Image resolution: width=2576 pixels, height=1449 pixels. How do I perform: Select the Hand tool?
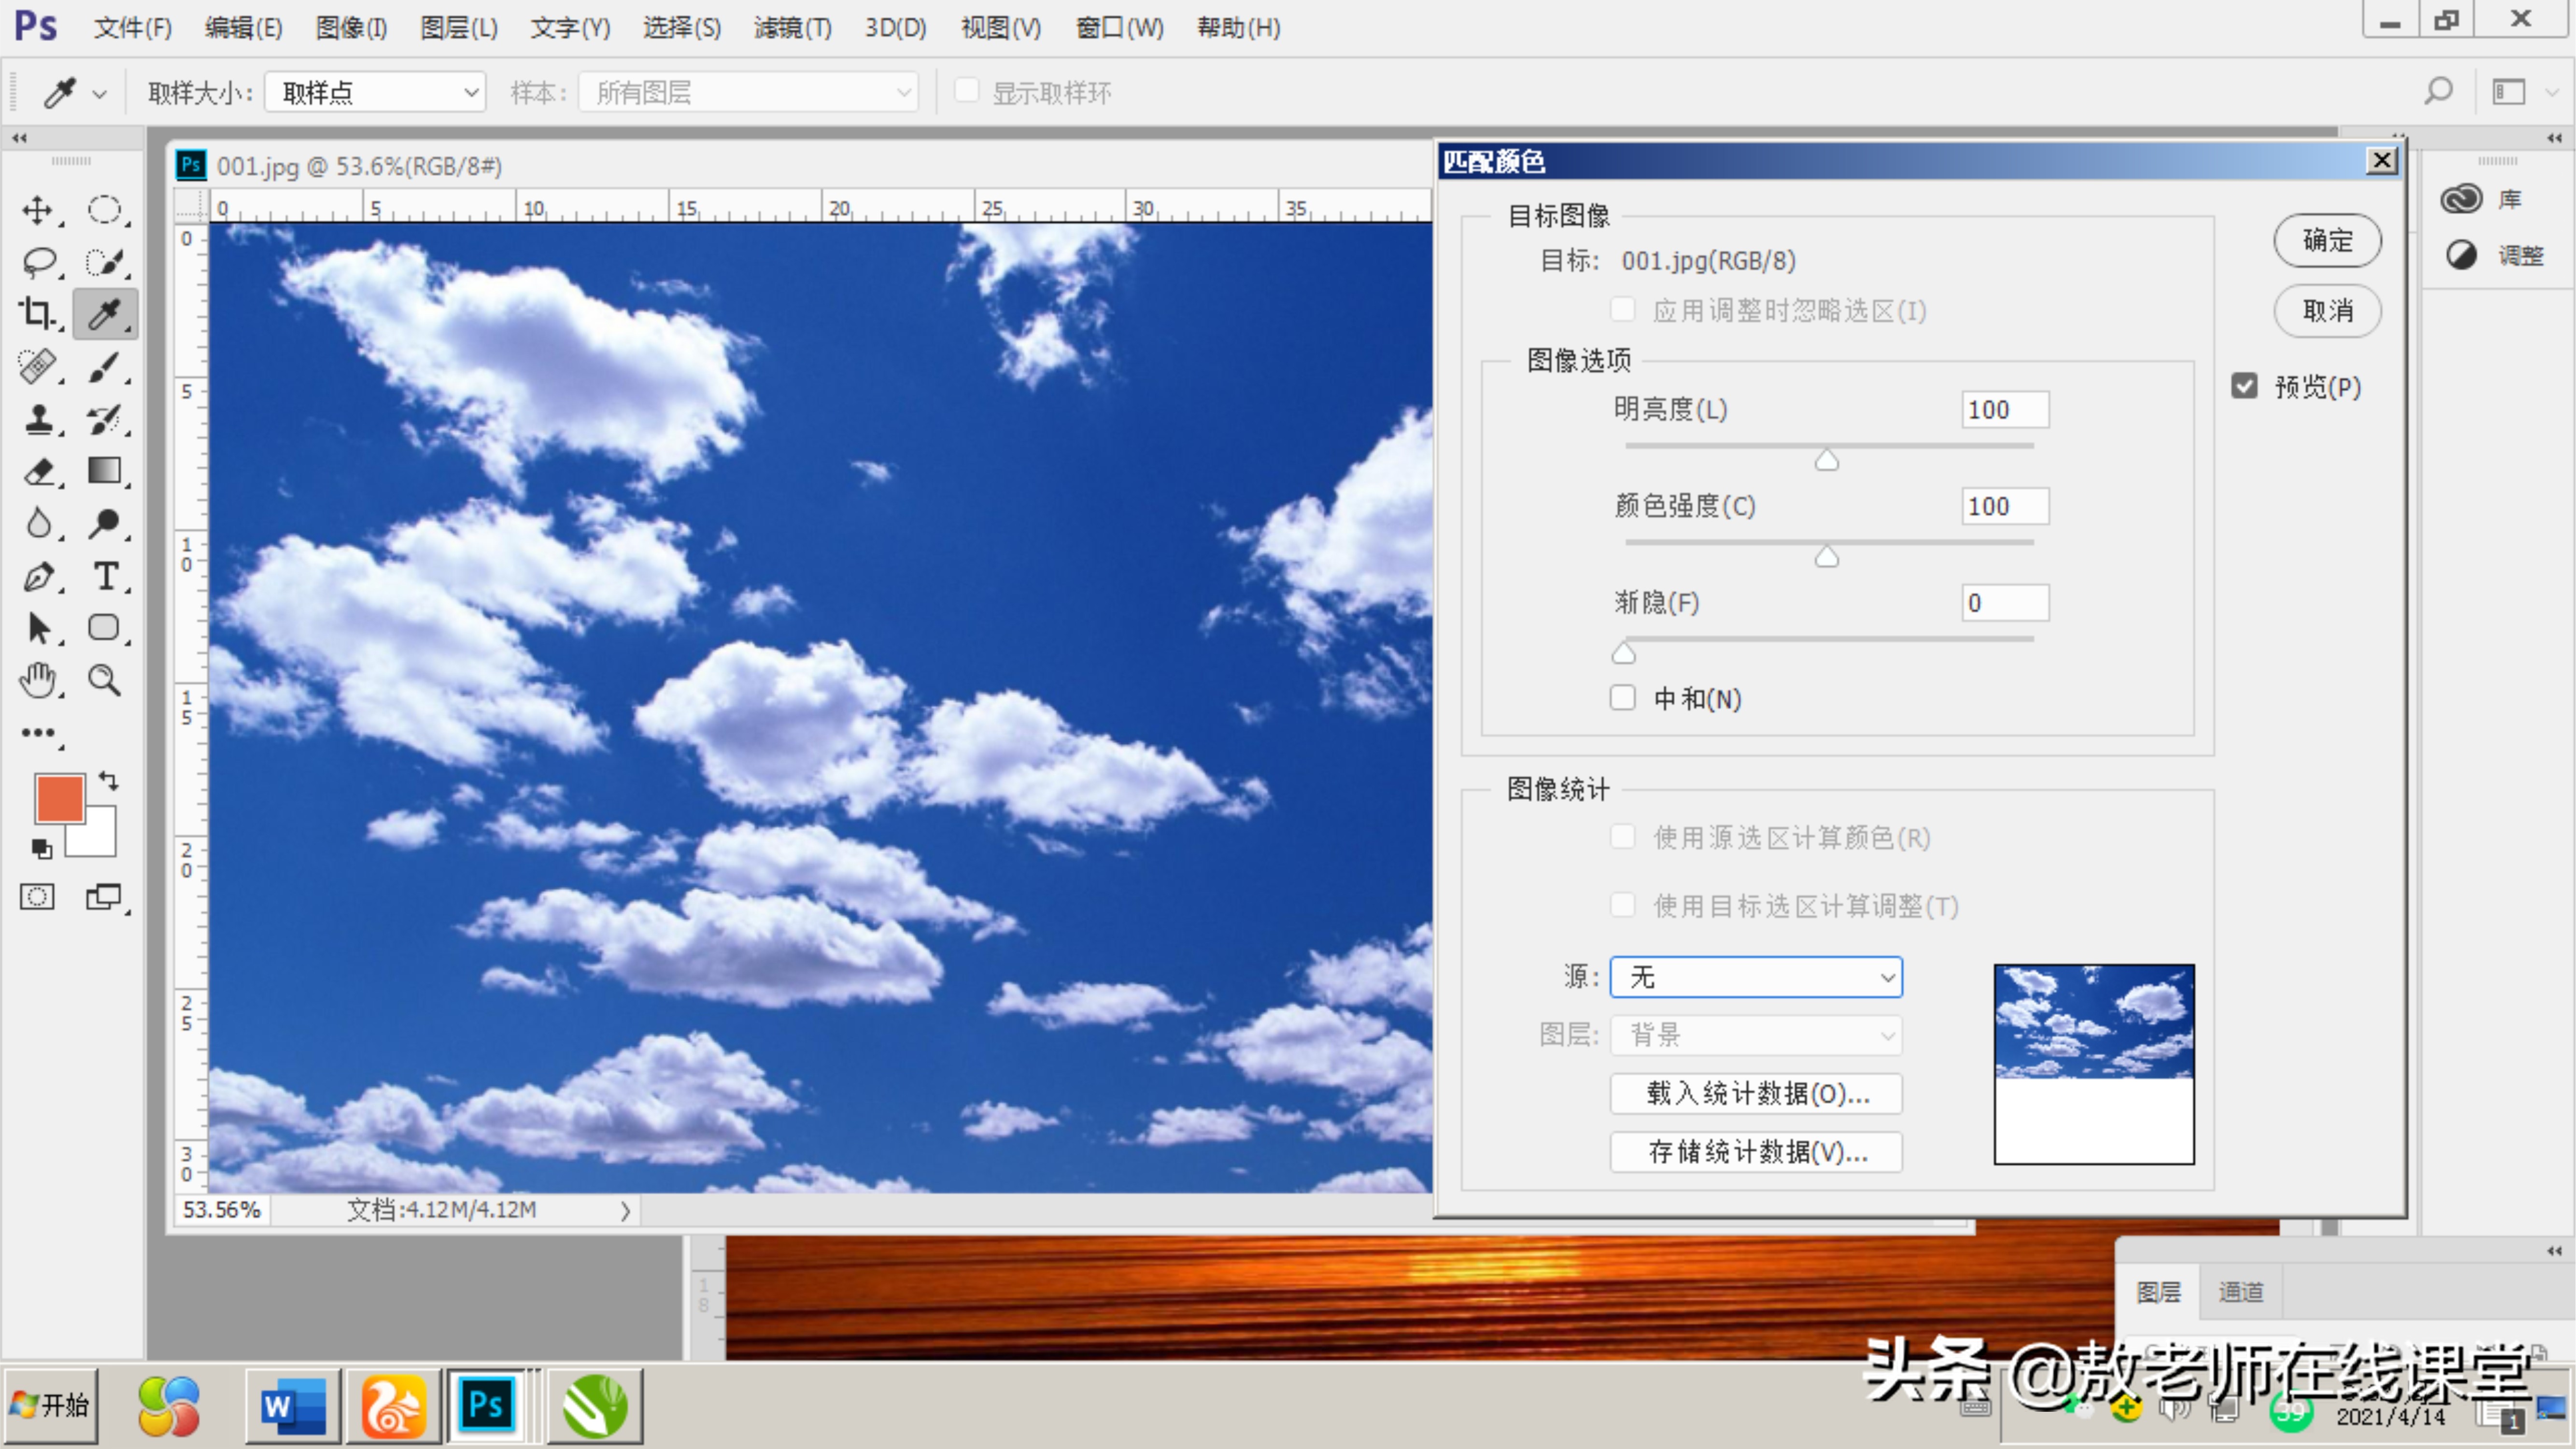[x=38, y=681]
